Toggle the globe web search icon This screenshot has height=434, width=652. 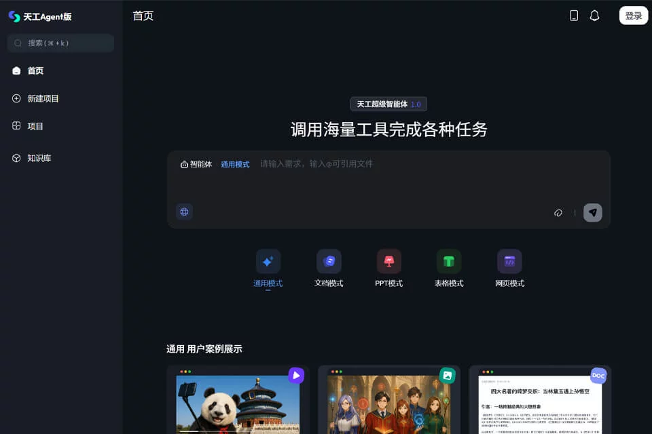click(x=184, y=212)
